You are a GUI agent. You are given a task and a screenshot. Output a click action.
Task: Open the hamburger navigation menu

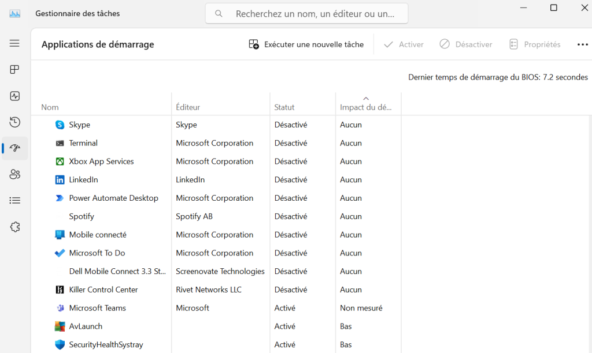tap(14, 43)
